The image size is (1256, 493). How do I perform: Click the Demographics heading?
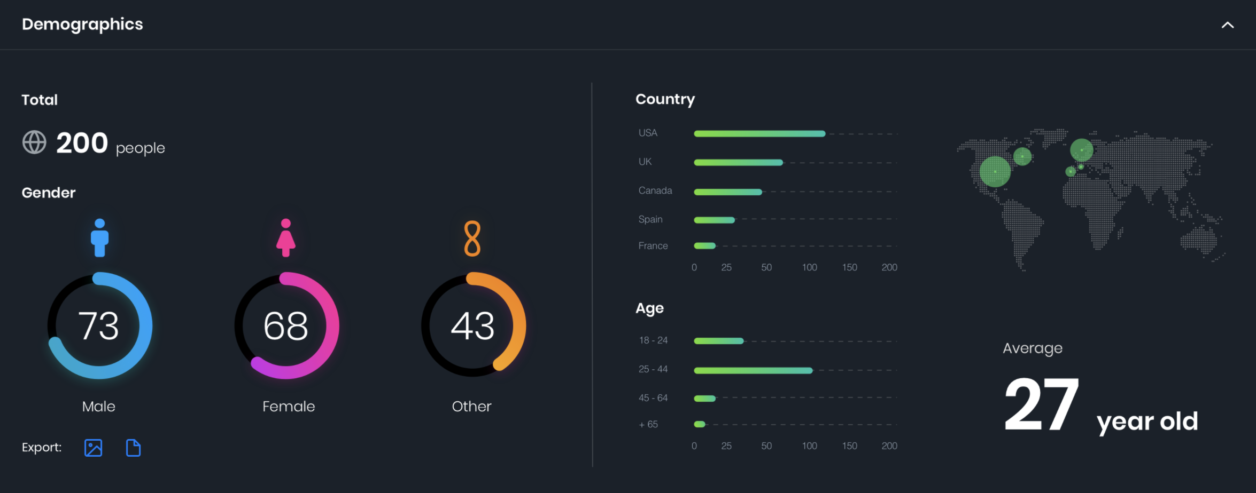tap(82, 25)
